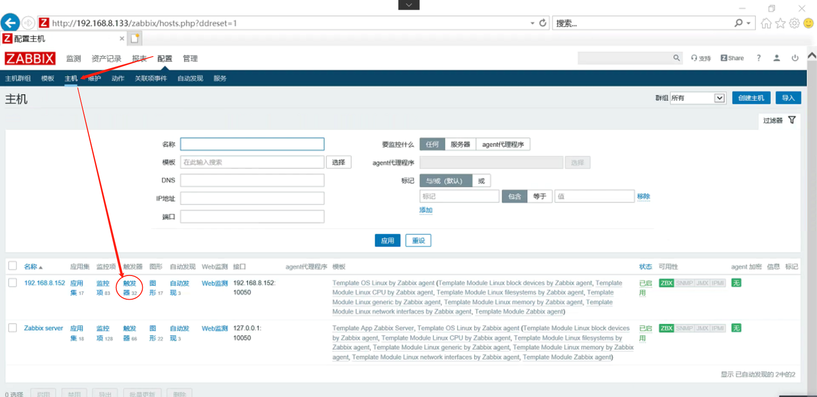Click SNMP badge for 192.168.8.152
Screen dimensions: 817x397
point(684,283)
